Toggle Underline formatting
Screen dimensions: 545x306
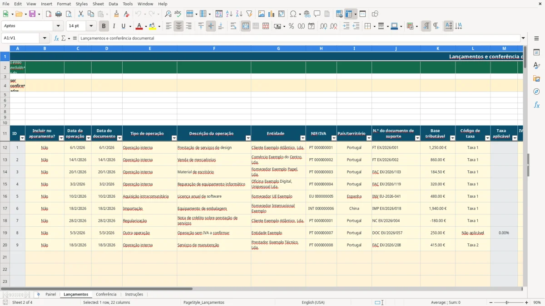point(124,26)
